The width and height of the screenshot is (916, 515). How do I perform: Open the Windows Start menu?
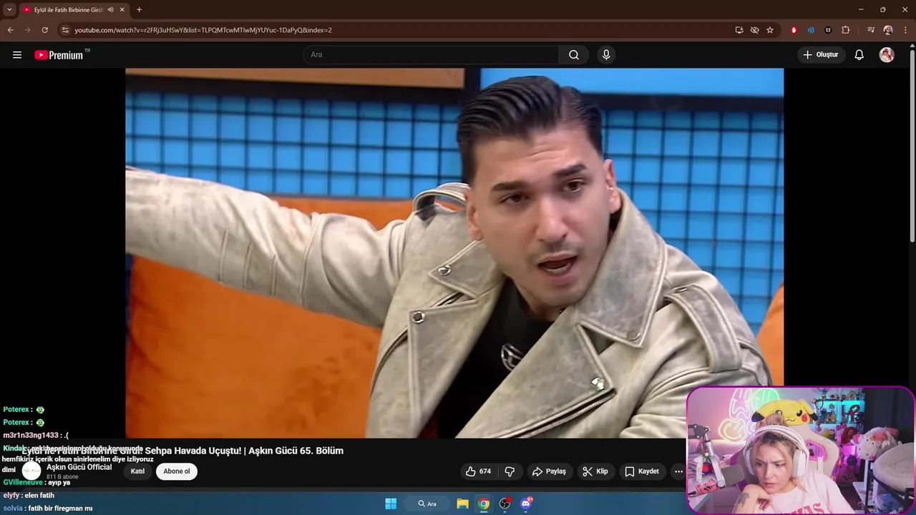[391, 504]
